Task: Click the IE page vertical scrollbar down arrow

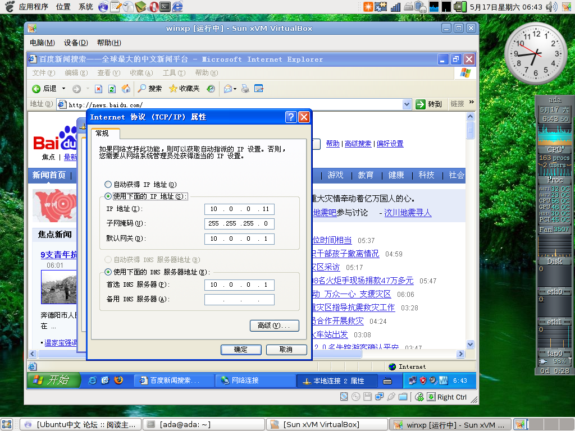Action: tap(470, 344)
